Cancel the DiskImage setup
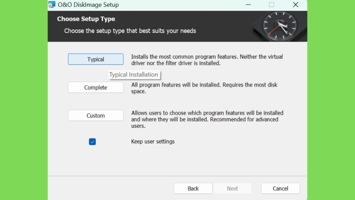This screenshot has height=200, width=355. [x=280, y=189]
